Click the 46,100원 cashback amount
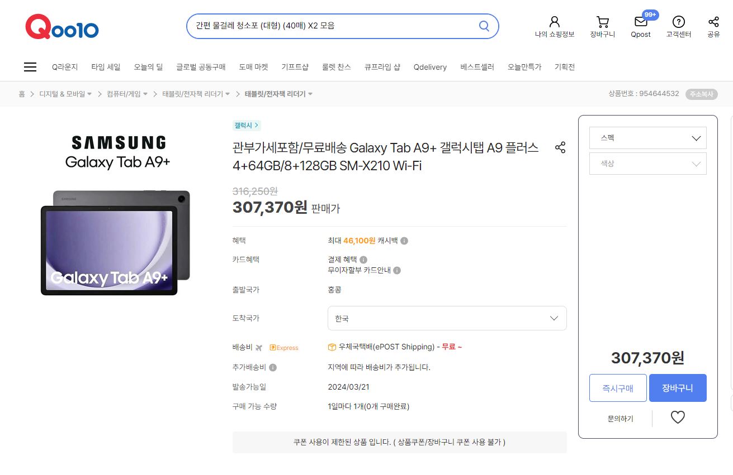 [x=359, y=241]
